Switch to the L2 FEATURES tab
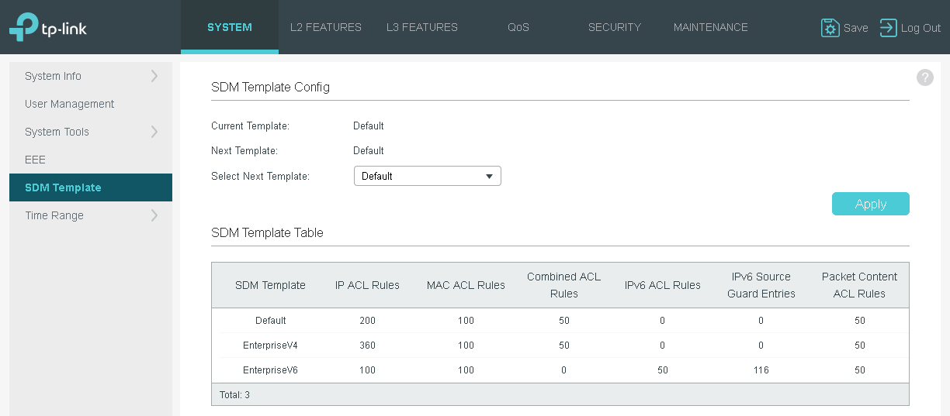Screen dimensions: 950x416 (x=325, y=27)
